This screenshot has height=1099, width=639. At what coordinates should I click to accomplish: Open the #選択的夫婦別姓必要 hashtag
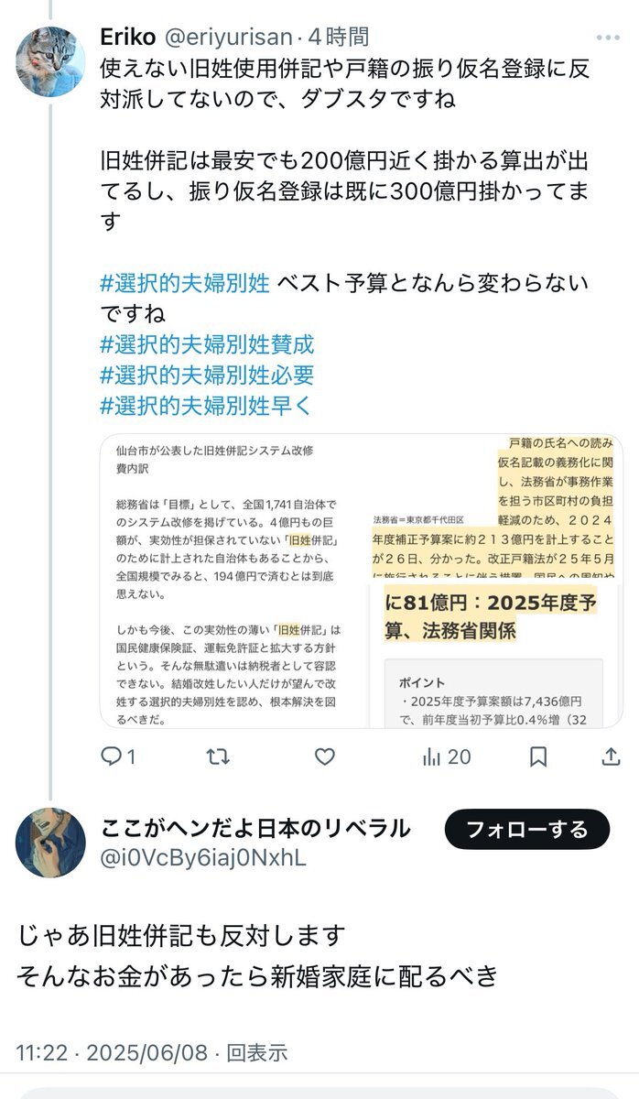(x=207, y=375)
